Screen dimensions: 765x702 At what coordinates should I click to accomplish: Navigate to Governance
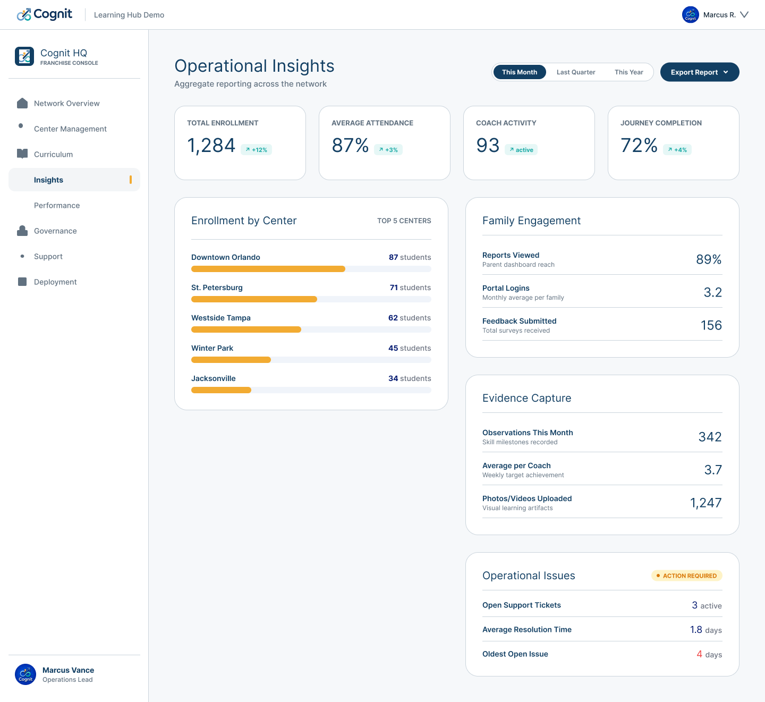(x=74, y=231)
